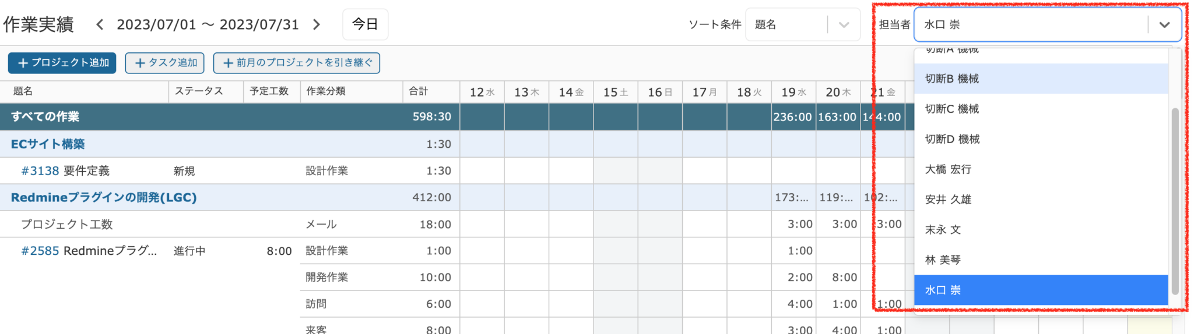Choose 切断D 機械 in the dropdown
Image resolution: width=1194 pixels, height=334 pixels.
952,139
